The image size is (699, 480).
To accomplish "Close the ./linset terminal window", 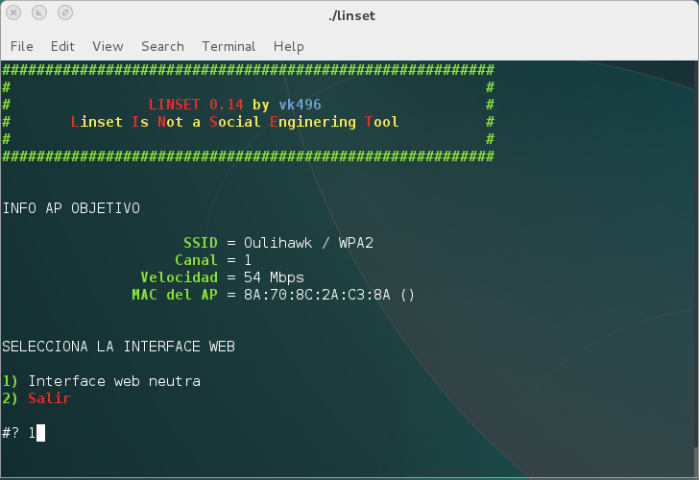I will click(13, 12).
